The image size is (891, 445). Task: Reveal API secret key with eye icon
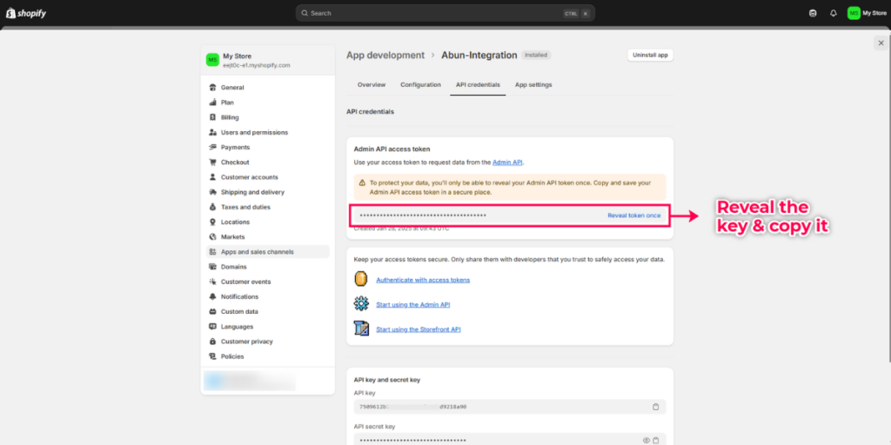tap(646, 441)
